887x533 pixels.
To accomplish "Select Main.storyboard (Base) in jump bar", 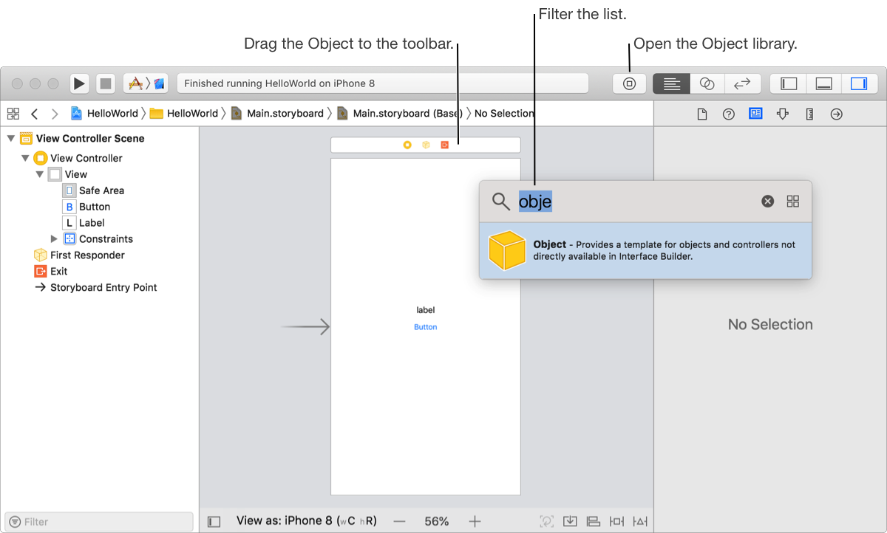I will (x=399, y=114).
